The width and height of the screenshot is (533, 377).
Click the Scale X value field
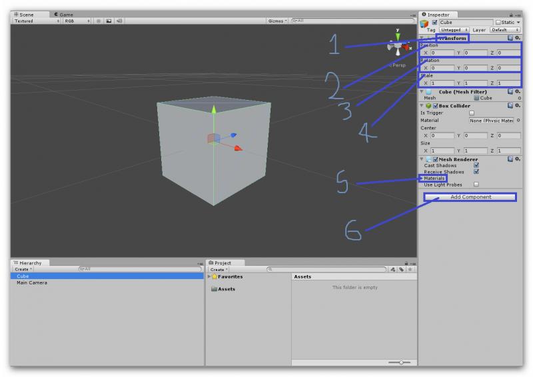click(x=442, y=83)
